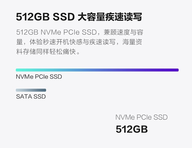
Task: Click the middle blue section of NVMe bar
Action: tap(97, 70)
